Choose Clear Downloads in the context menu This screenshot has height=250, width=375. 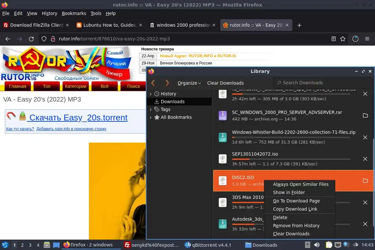299,234
